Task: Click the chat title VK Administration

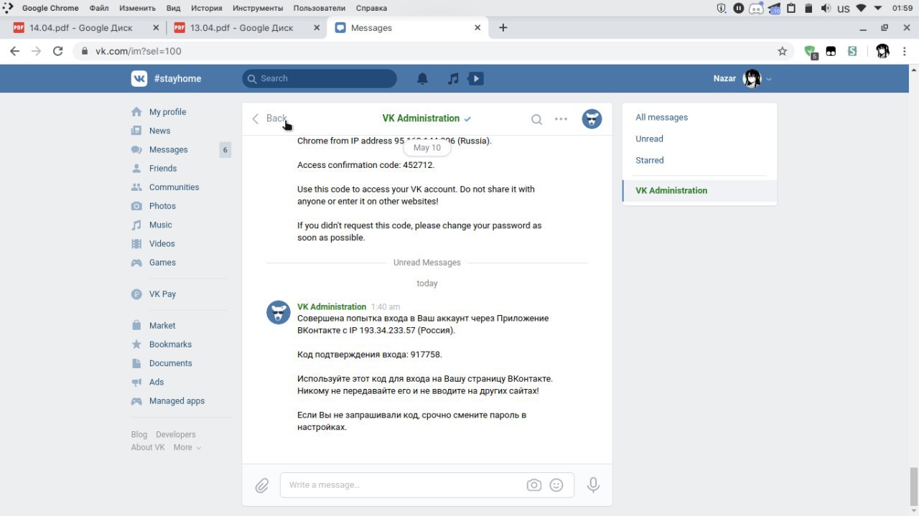Action: tap(421, 118)
